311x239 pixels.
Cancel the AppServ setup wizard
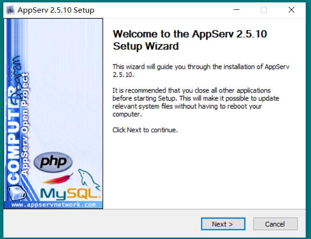click(x=275, y=224)
